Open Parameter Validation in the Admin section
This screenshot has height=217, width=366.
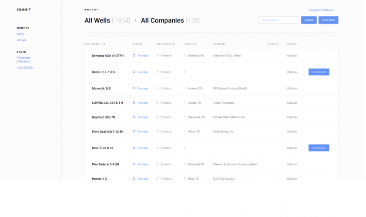pos(24,59)
